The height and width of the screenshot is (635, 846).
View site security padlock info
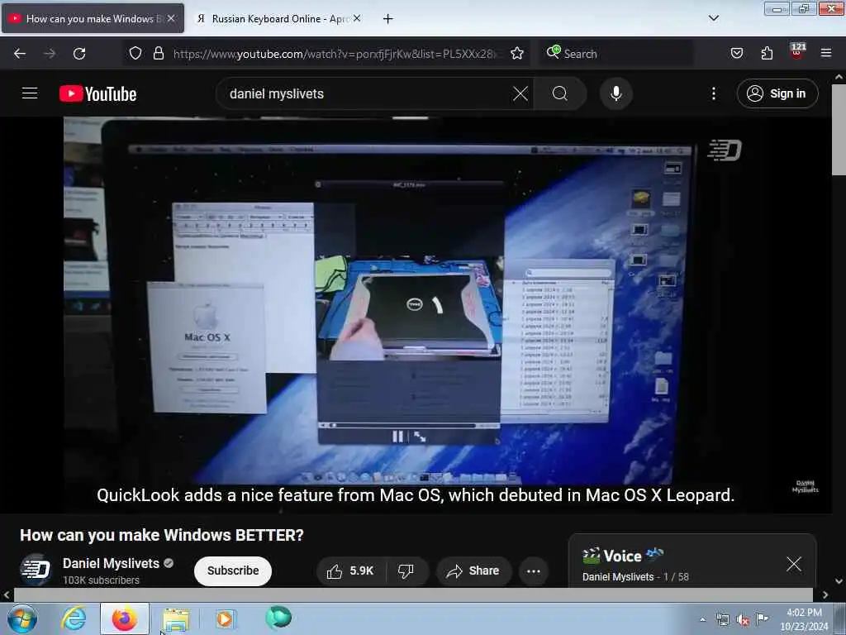coord(158,53)
